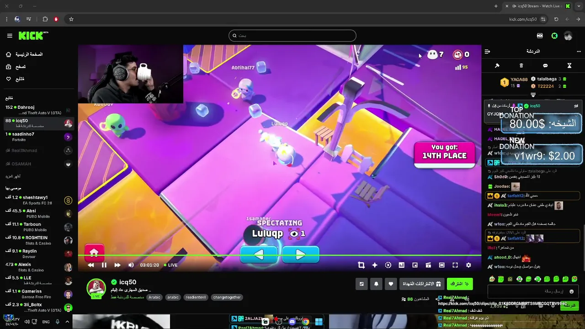Click the Gifted Subscriptions button
This screenshot has width=585, height=329.
point(421,284)
